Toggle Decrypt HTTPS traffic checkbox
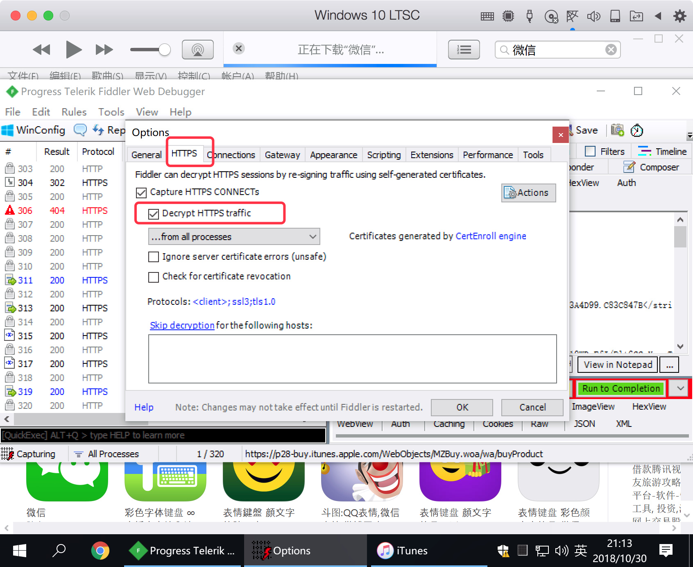Screen dimensions: 693x567 [154, 214]
